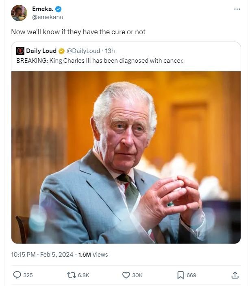
Task: Open the @emekanu handle link
Action: tap(48, 17)
